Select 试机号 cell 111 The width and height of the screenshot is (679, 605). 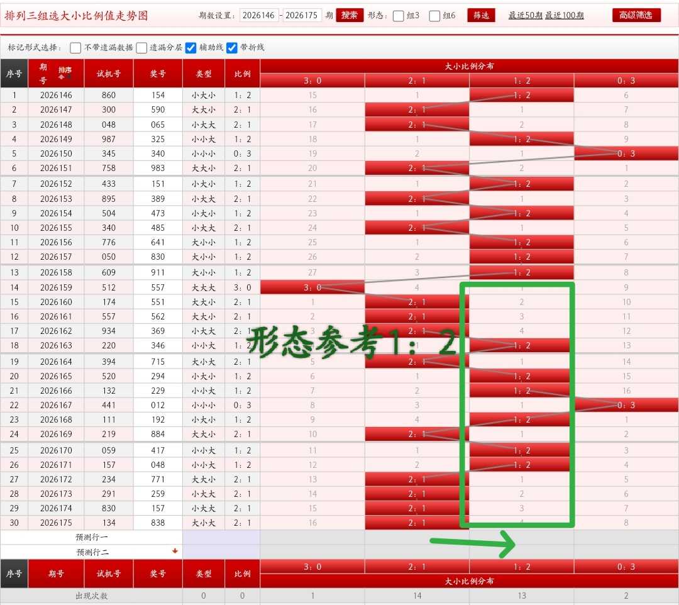pos(109,419)
